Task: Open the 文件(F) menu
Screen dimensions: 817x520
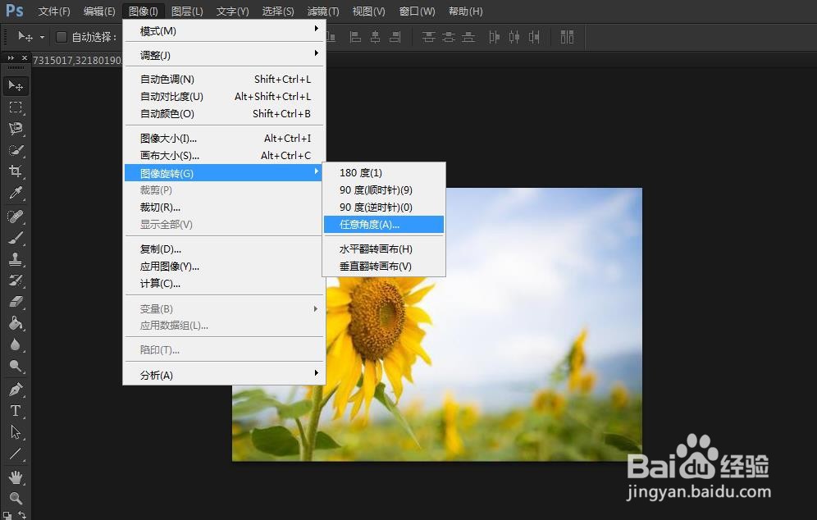Action: tap(54, 11)
